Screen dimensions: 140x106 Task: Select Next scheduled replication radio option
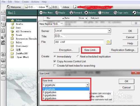click(78, 56)
